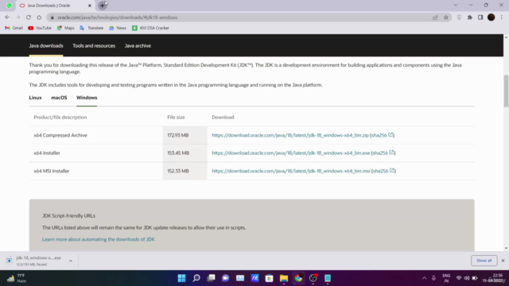This screenshot has width=509, height=286.
Task: Switch to Chrome on taskbar
Action: click(x=298, y=278)
